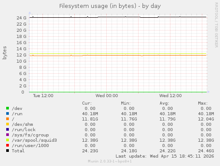Click the root filesystem current value 11.81G

pos(90,119)
